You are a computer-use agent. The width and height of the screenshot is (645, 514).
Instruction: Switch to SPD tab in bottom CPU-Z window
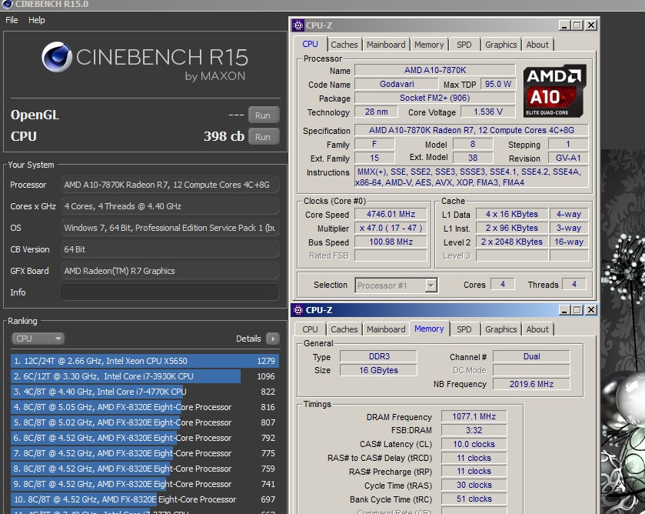[464, 329]
